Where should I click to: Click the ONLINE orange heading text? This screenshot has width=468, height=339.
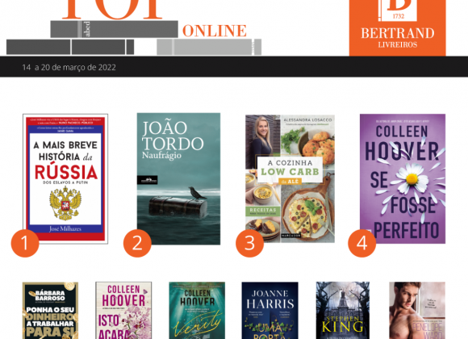pos(215,31)
